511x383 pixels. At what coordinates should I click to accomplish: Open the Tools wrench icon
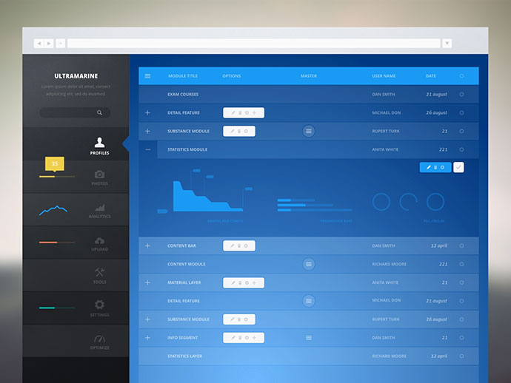(x=99, y=272)
